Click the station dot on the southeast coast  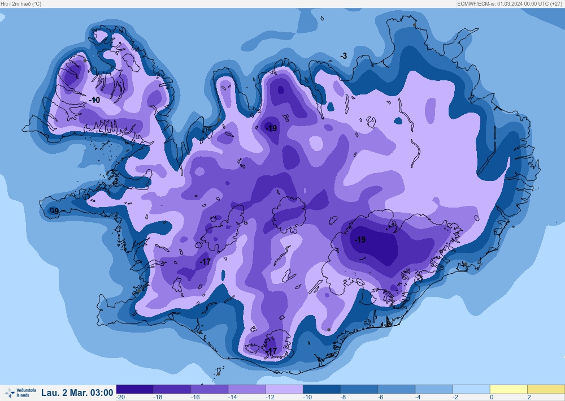[x=466, y=264]
